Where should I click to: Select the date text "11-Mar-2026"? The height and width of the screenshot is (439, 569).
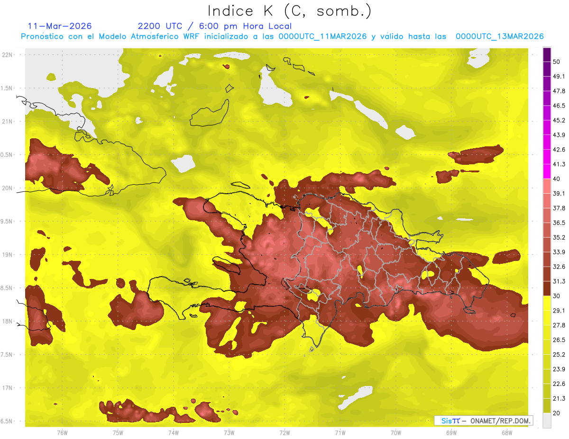point(60,26)
